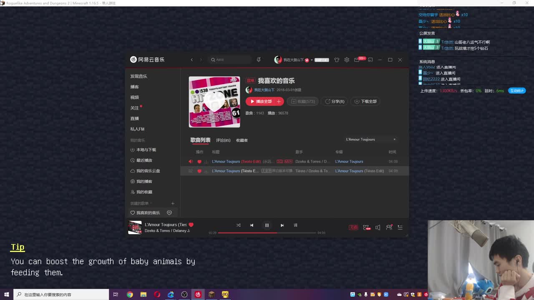Toggle lossless 无损 audio quality

[x=353, y=227]
